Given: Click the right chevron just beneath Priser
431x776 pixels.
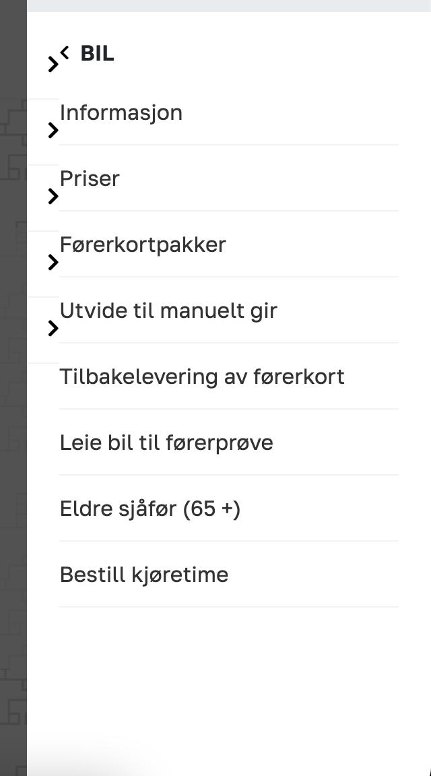Looking at the screenshot, I should [x=53, y=197].
